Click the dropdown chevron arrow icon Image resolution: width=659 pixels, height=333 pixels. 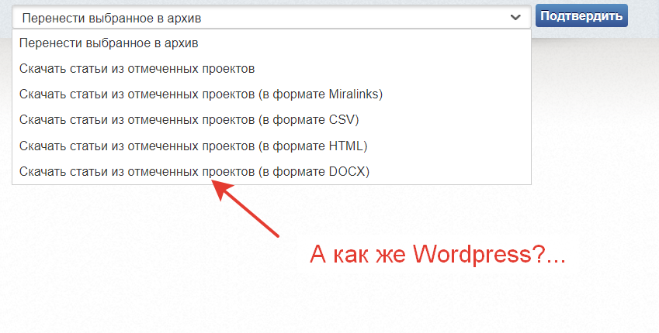tap(515, 17)
